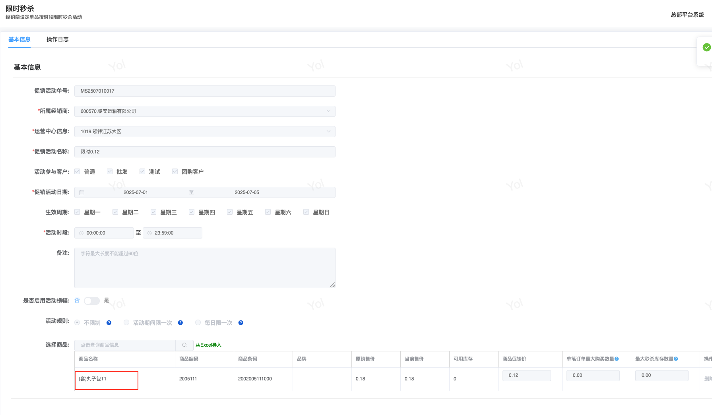
Task: Open the end time picker 23:59:00
Action: point(173,233)
